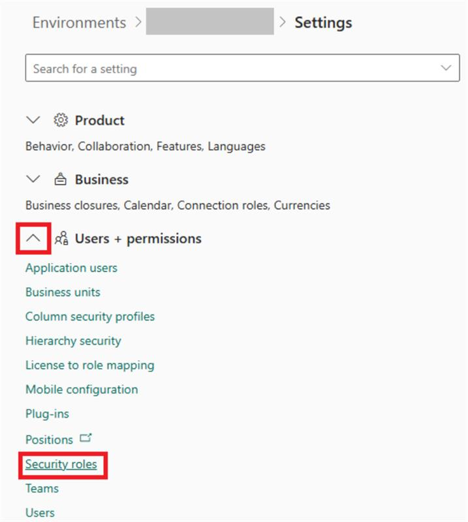
Task: Open Teams link
Action: (42, 488)
